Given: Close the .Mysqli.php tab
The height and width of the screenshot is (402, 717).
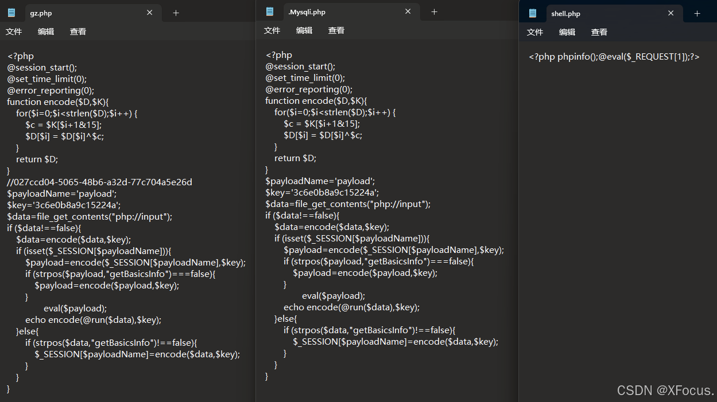Looking at the screenshot, I should point(408,11).
